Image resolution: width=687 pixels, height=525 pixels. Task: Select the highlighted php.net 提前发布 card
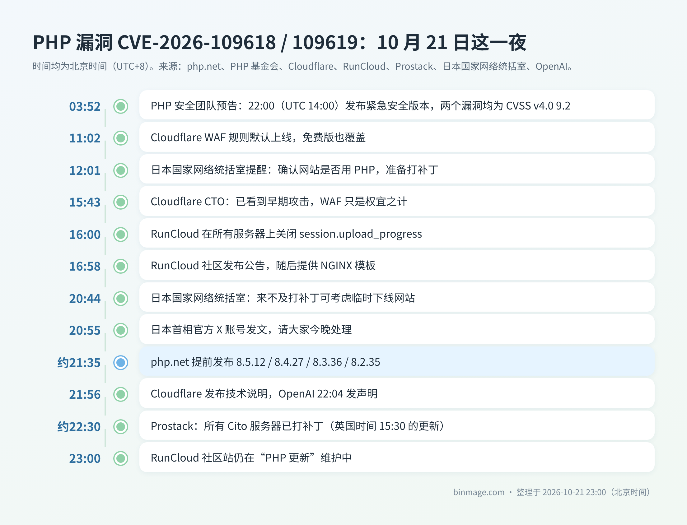397,361
